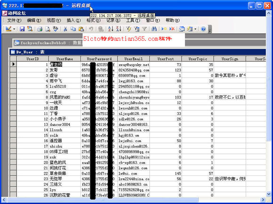Open the 工具(T) menu
The image size is (273, 204).
coord(133,20)
